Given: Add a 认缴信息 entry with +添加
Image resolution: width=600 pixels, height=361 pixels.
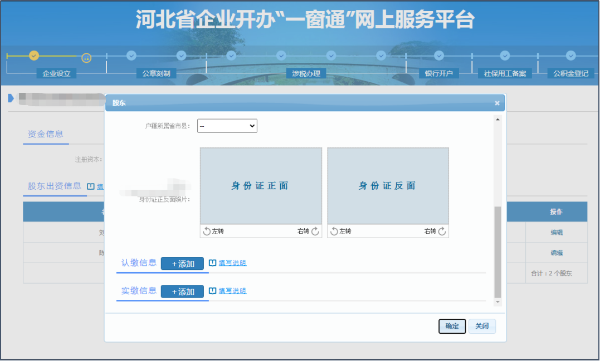Looking at the screenshot, I should tap(184, 263).
